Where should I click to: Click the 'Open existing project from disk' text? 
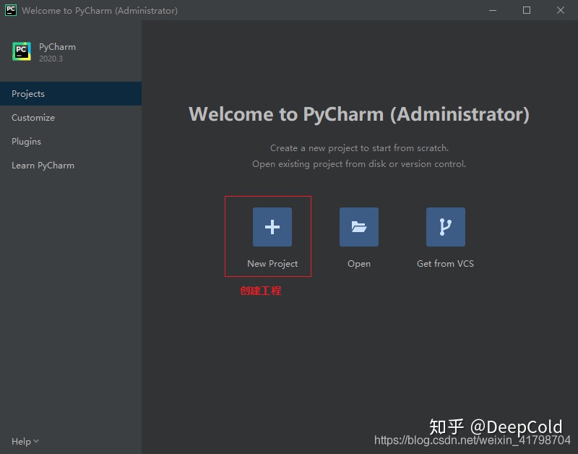(x=359, y=164)
